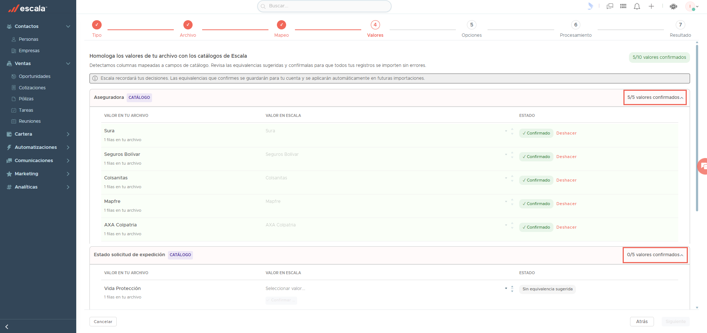Open the blue wing assistant icon

tap(590, 6)
